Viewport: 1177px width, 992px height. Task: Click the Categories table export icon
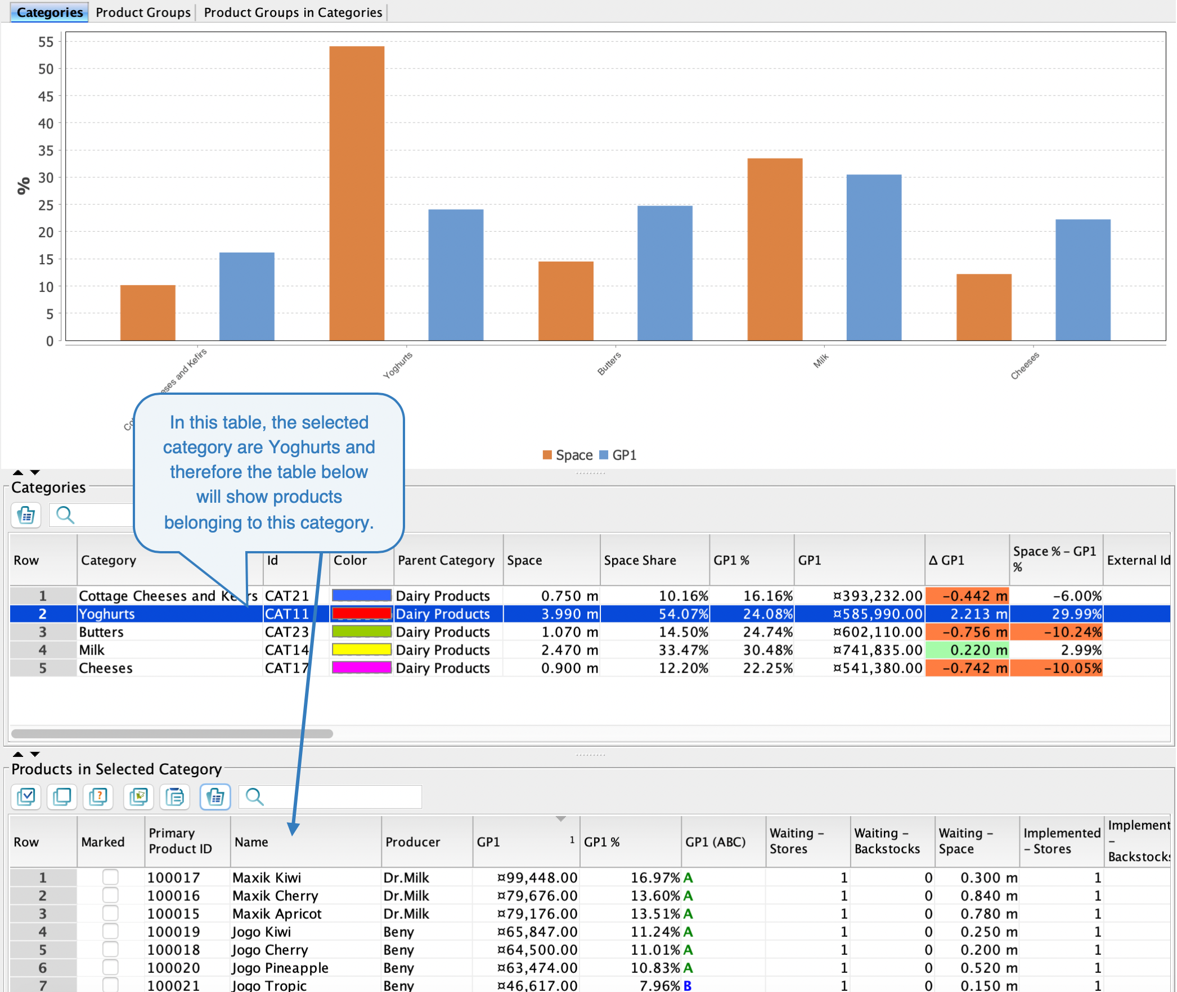[26, 515]
